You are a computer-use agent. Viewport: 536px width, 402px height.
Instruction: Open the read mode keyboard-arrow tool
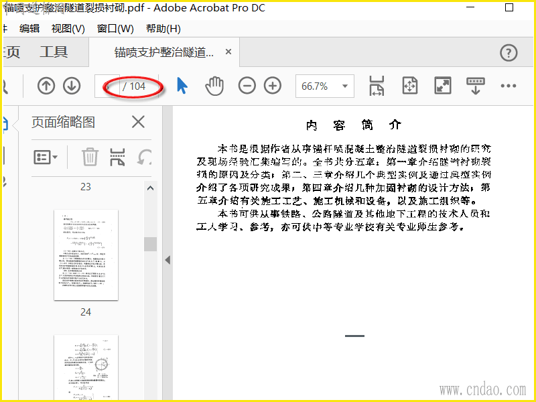476,86
